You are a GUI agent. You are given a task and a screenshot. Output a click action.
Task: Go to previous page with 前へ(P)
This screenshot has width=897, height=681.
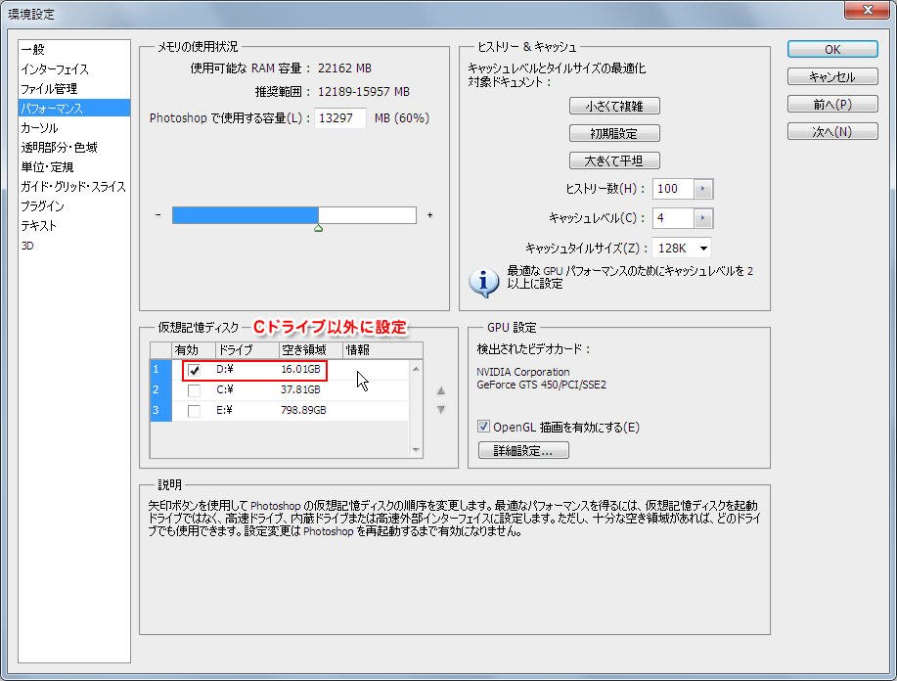click(832, 104)
